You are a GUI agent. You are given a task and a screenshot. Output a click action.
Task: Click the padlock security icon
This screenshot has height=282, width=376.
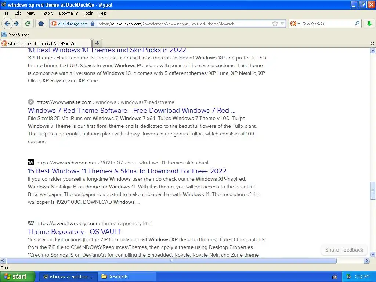coord(93,23)
